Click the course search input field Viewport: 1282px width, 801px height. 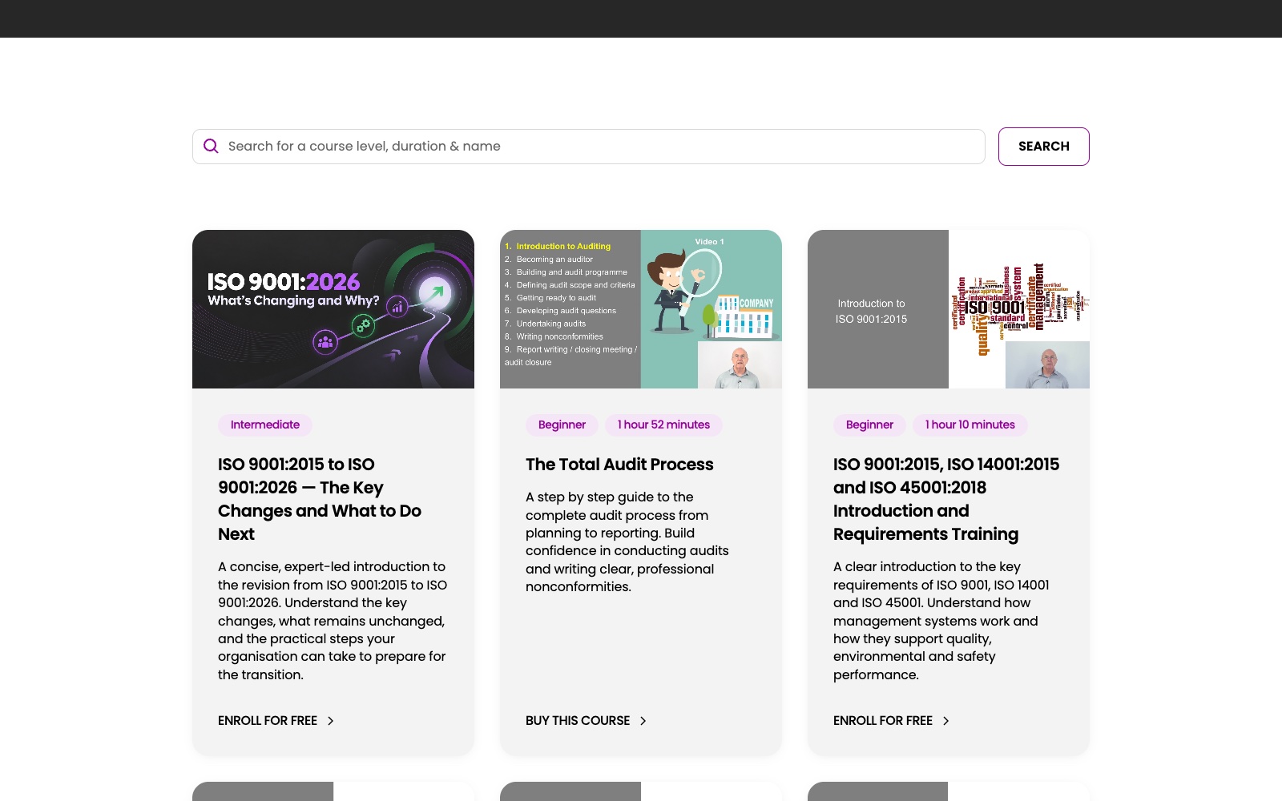[588, 147]
